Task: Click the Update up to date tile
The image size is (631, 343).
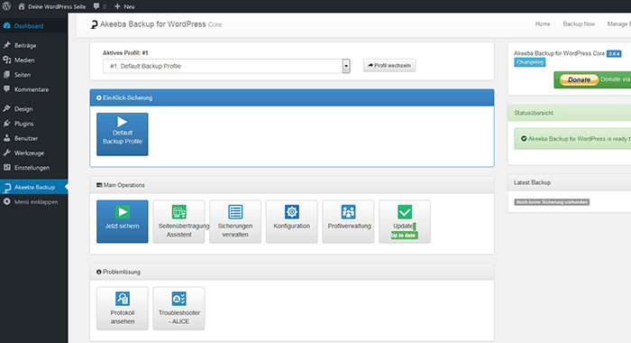Action: [405, 222]
